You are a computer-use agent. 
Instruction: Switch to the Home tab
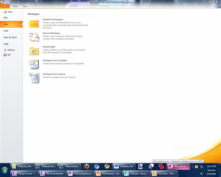pos(15,6)
